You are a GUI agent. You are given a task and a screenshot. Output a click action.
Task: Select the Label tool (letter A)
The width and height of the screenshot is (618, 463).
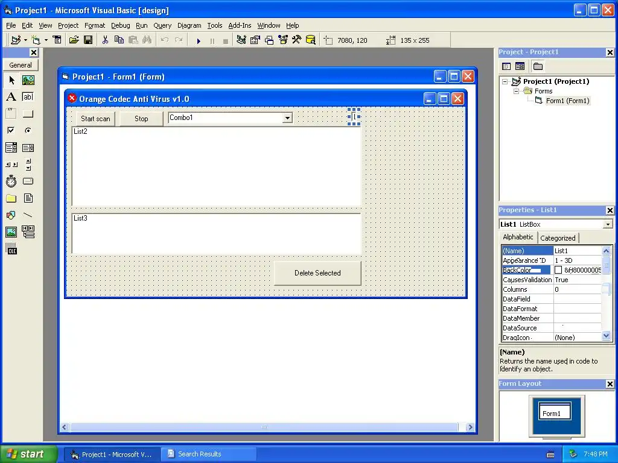pos(11,97)
